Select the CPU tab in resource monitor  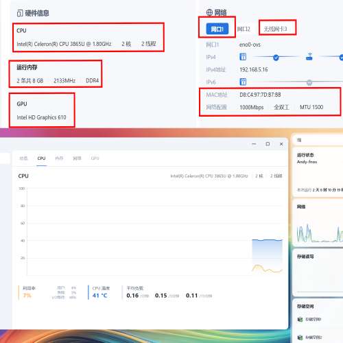pyautogui.click(x=41, y=158)
